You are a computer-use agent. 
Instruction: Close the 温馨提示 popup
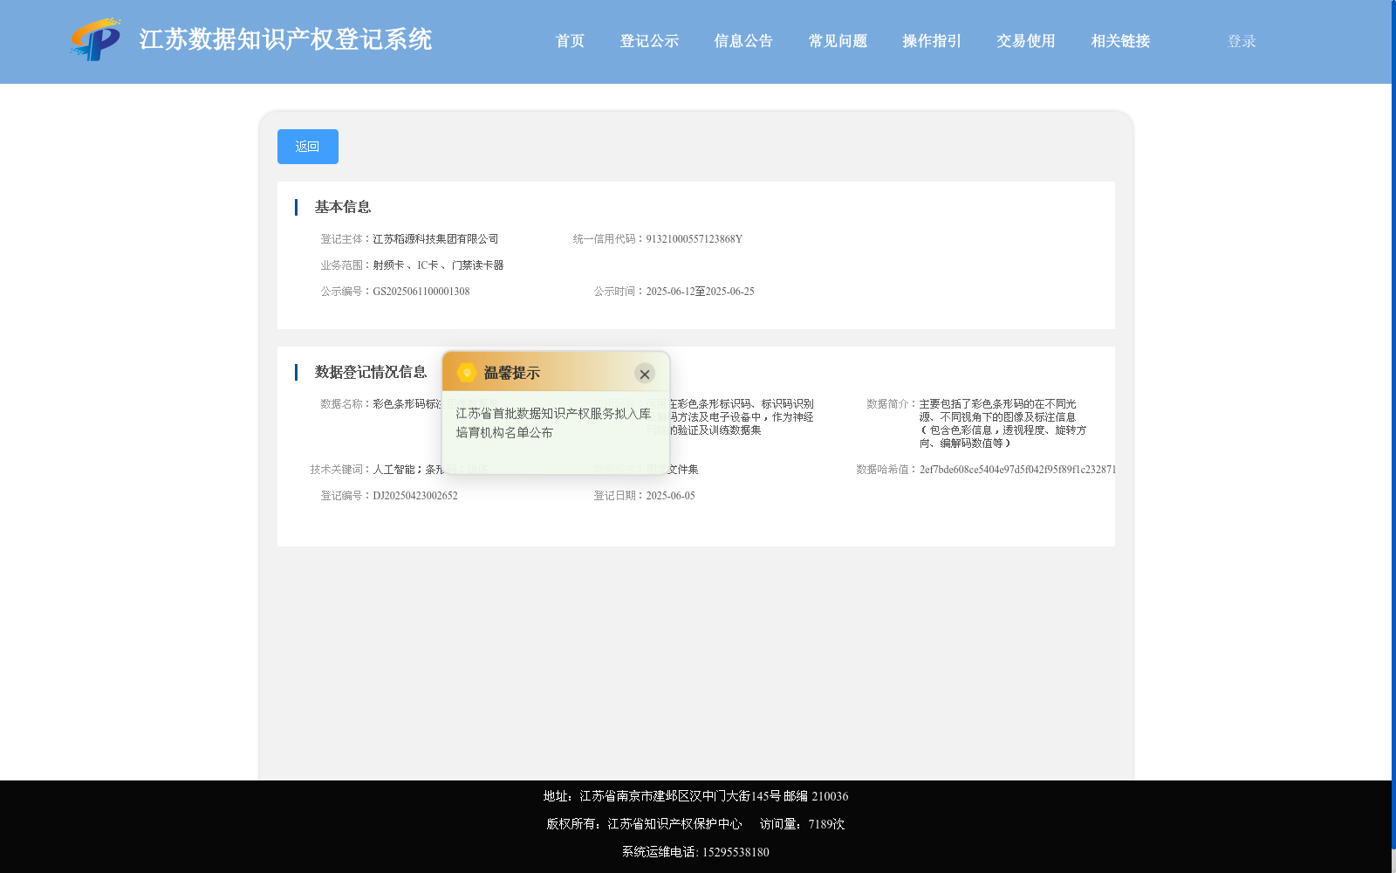tap(645, 374)
